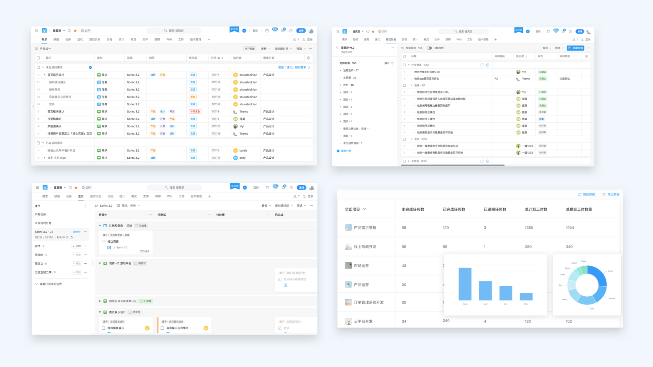Click search field in test plan window

463,31
